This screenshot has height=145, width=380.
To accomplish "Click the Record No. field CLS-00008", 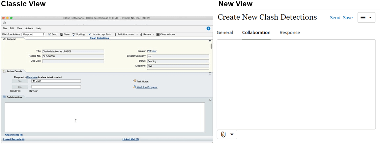I will tap(73, 56).
